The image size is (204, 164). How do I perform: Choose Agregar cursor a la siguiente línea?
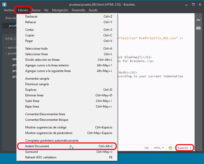click(67, 71)
